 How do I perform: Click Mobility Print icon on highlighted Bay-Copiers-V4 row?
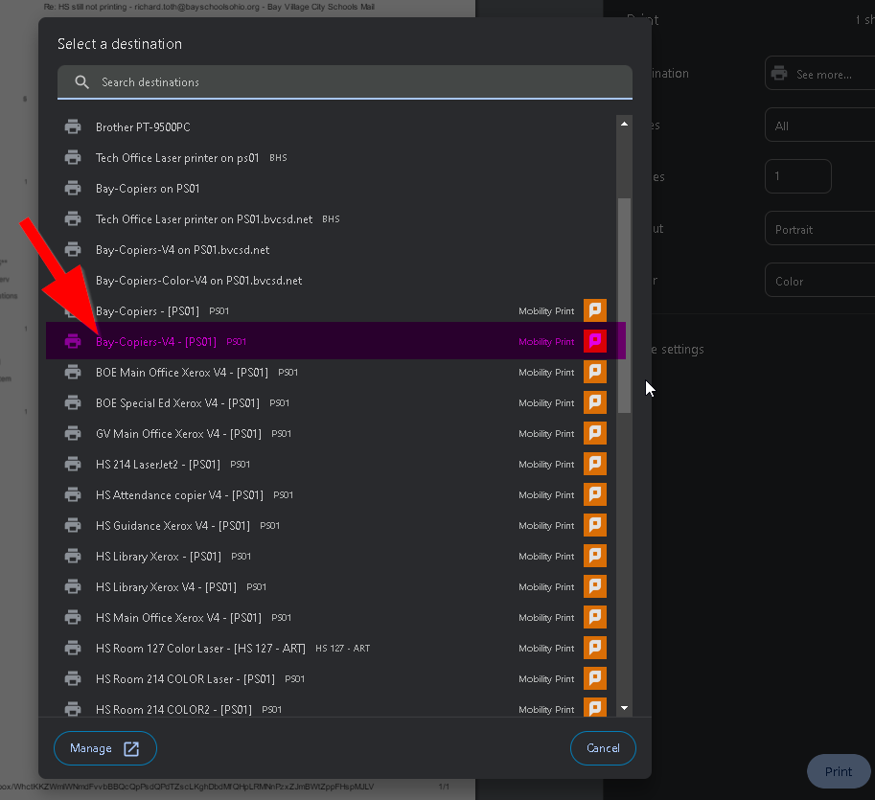click(x=595, y=341)
